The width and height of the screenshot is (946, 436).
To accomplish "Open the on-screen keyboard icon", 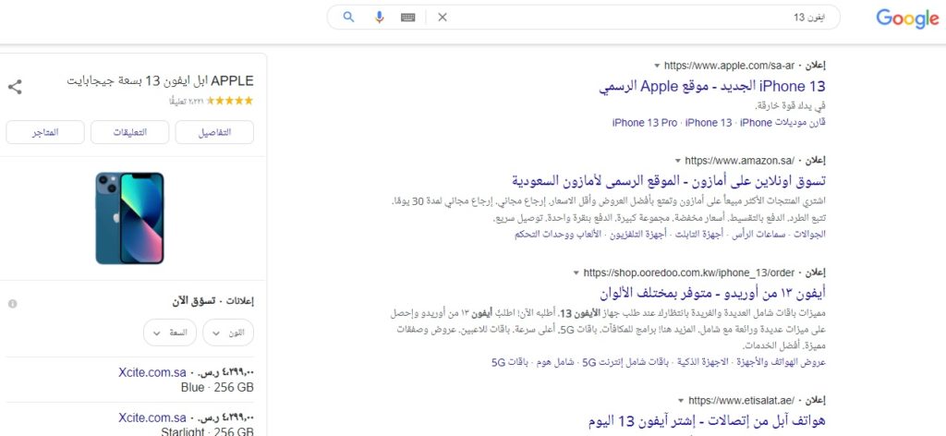I will 408,18.
